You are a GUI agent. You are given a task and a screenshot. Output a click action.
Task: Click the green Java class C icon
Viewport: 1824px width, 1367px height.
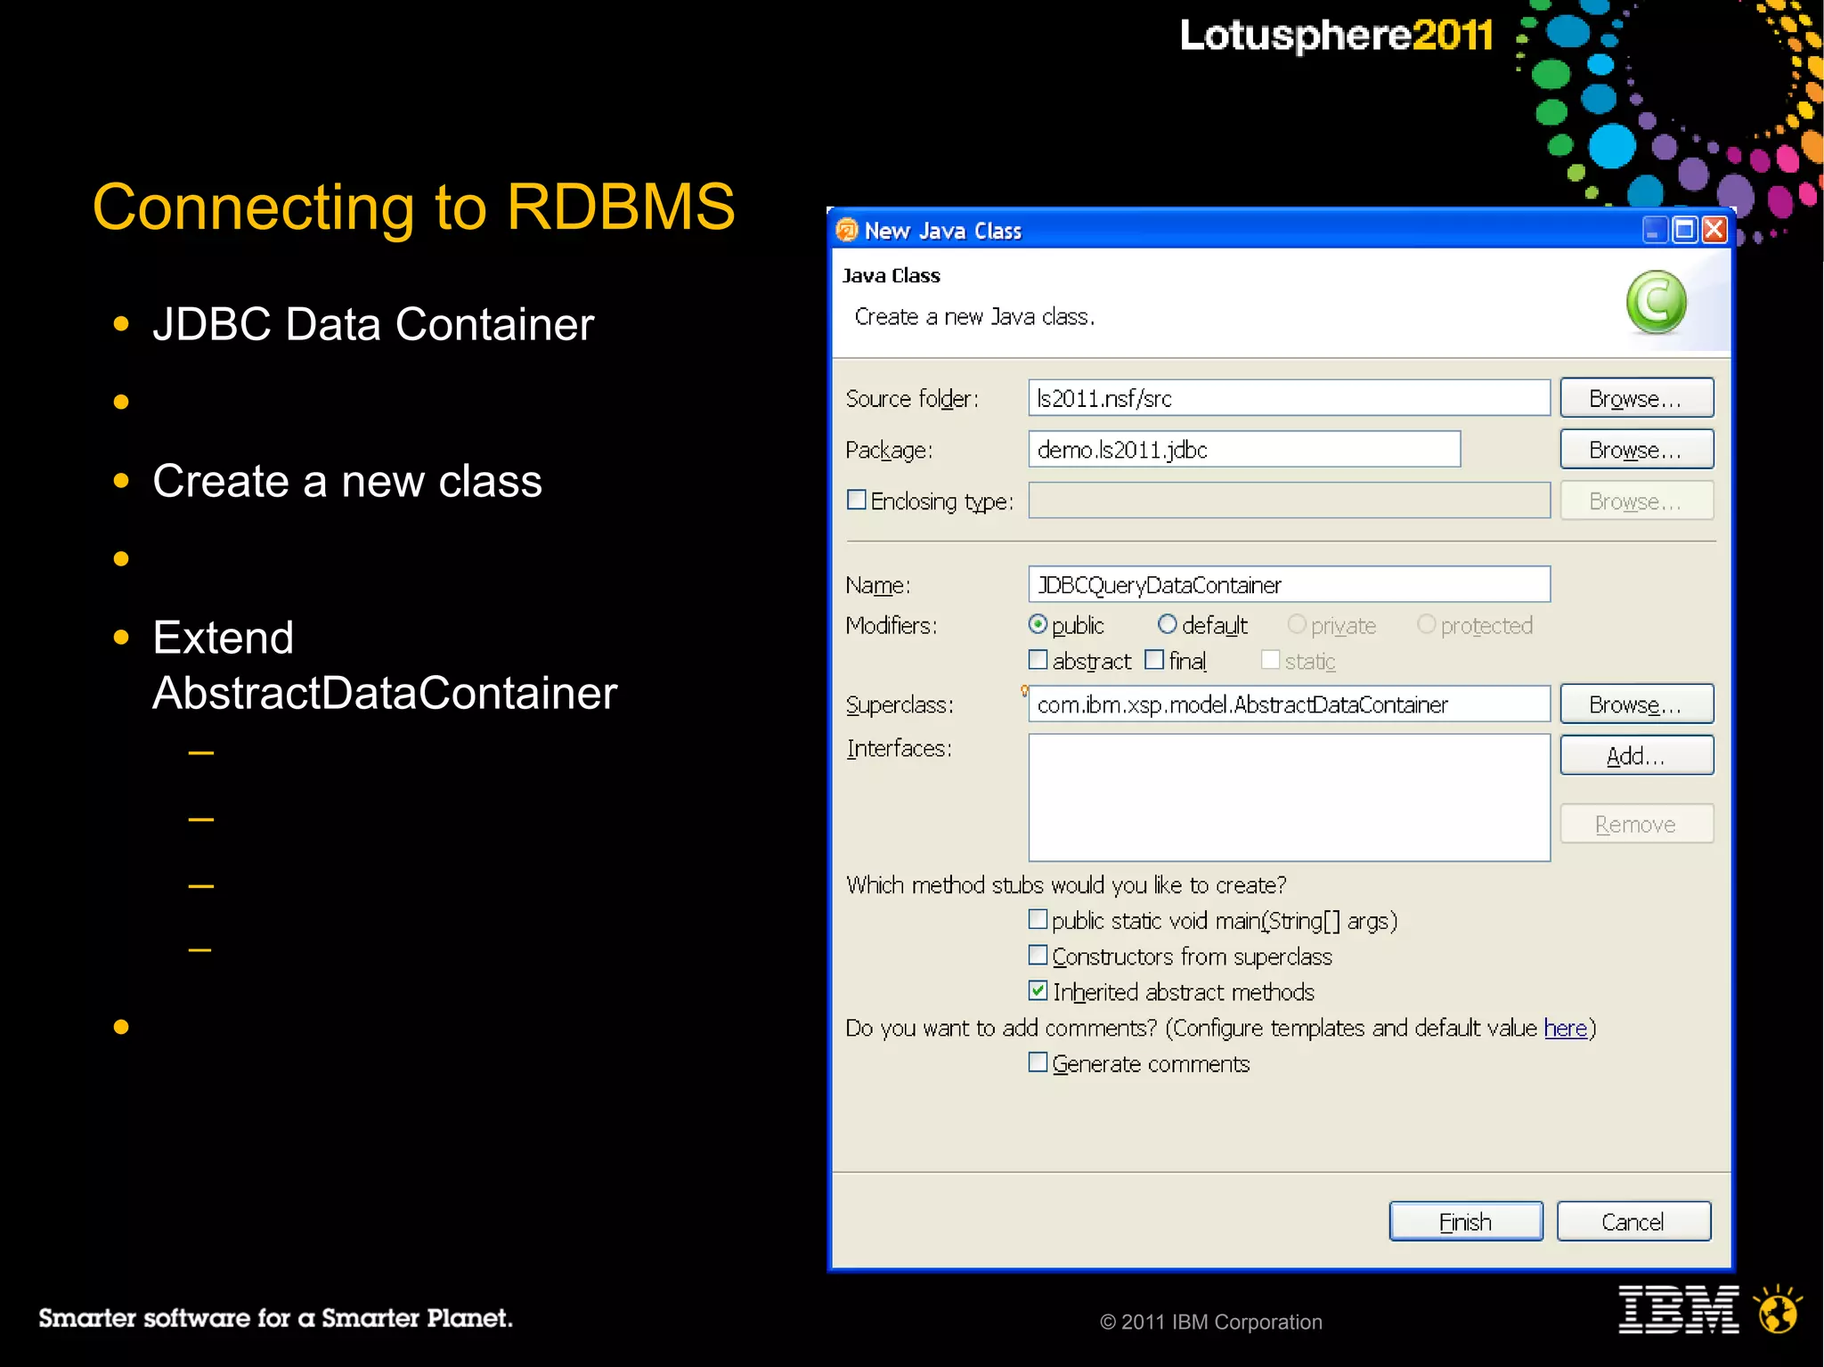click(x=1656, y=303)
